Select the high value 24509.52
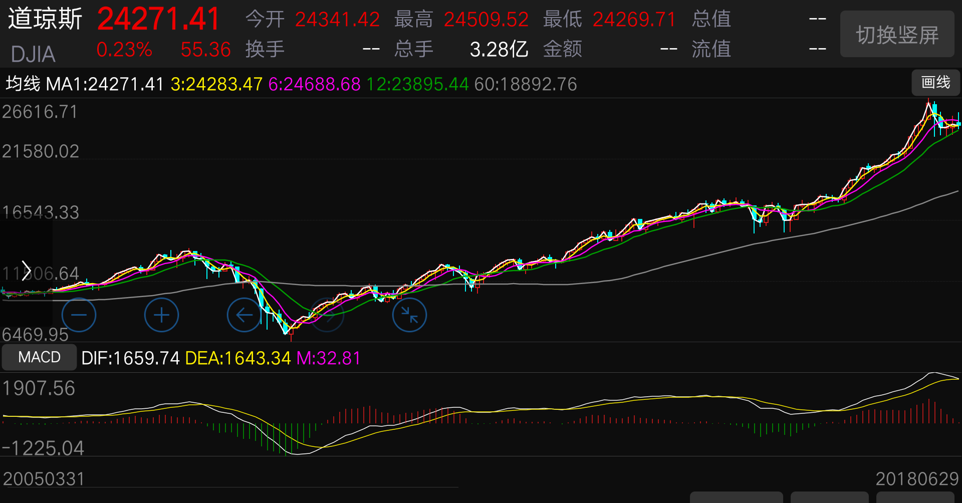 tap(486, 20)
